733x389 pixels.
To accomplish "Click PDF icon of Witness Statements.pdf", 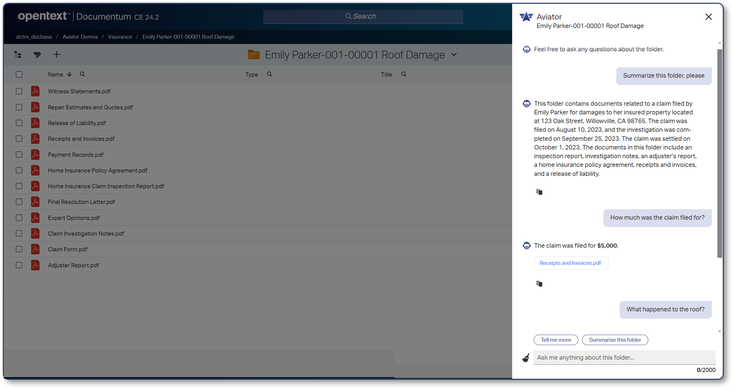I will point(35,91).
